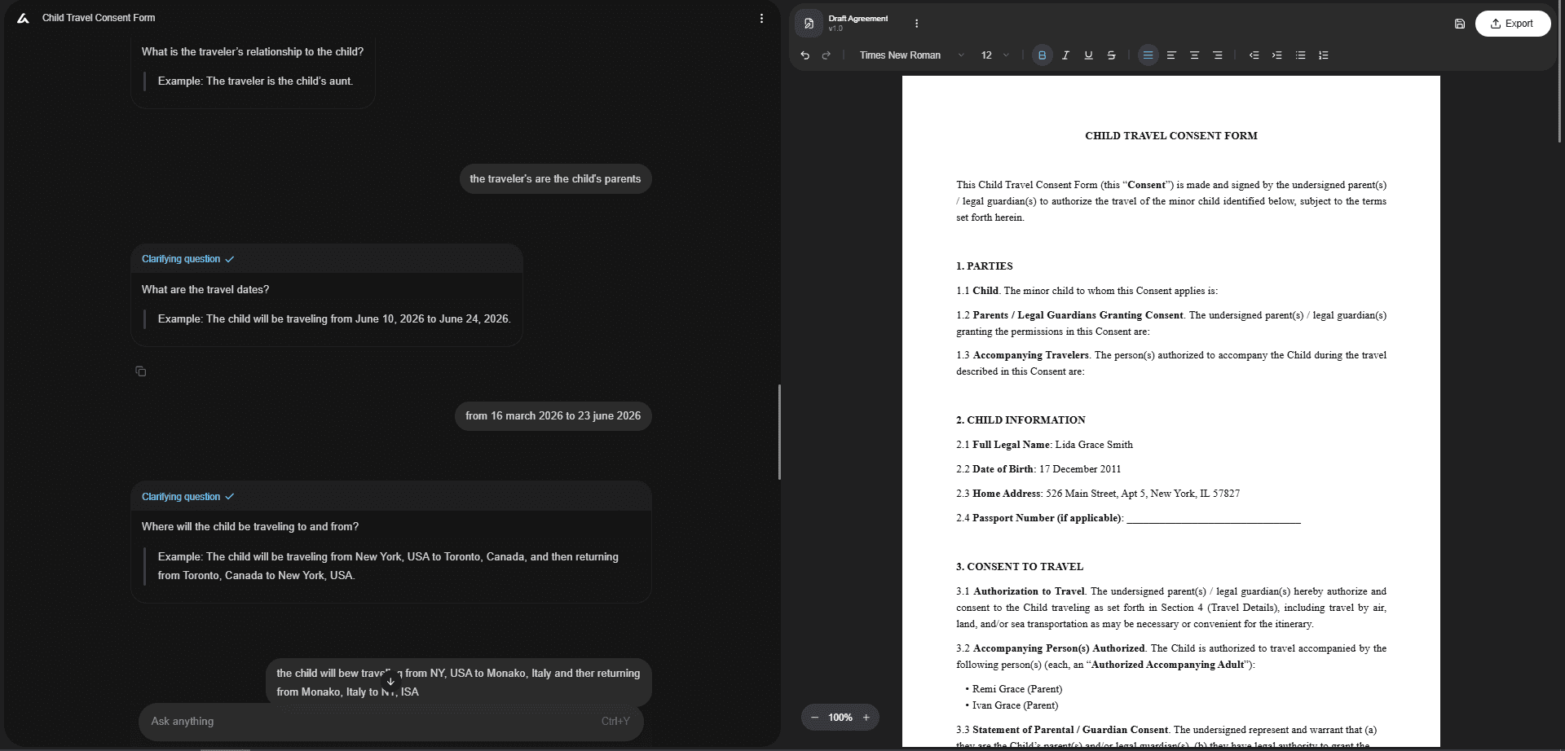Increase the paragraph indent
1565x751 pixels.
coord(1276,55)
